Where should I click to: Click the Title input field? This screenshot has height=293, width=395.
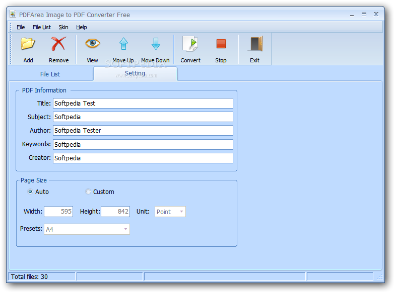click(x=143, y=104)
